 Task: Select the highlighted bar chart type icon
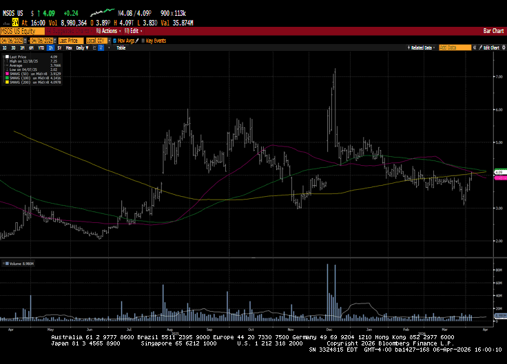click(101, 47)
